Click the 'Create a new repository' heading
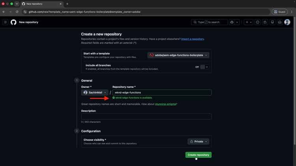Screen dimensions: 296x166 tap(101, 34)
